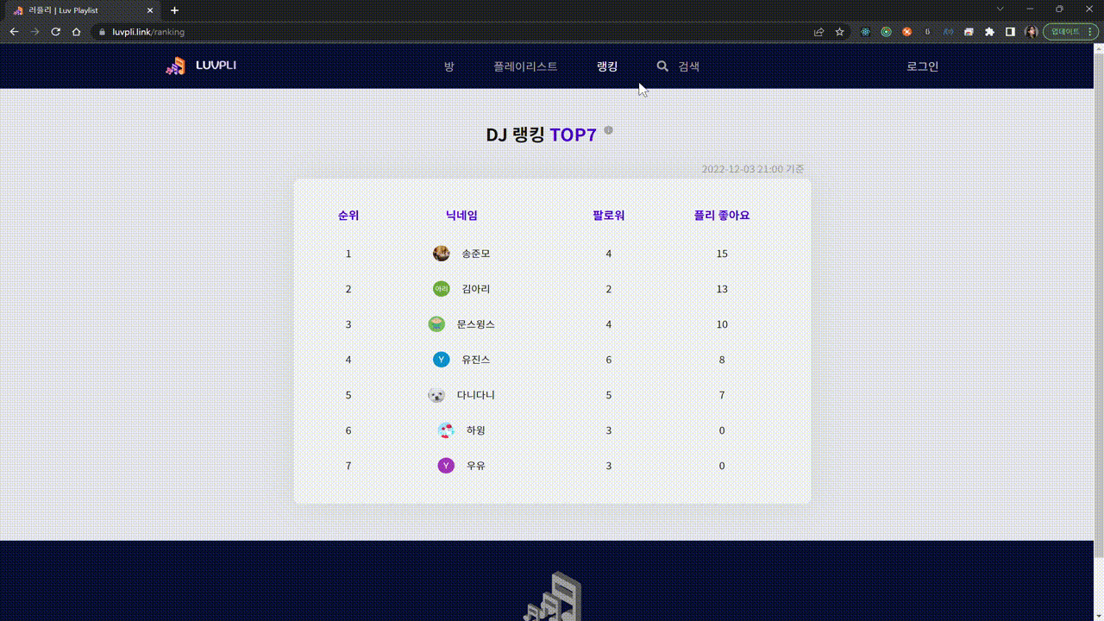The height and width of the screenshot is (621, 1104).
Task: Click 김아리's green profile avatar
Action: 441,289
